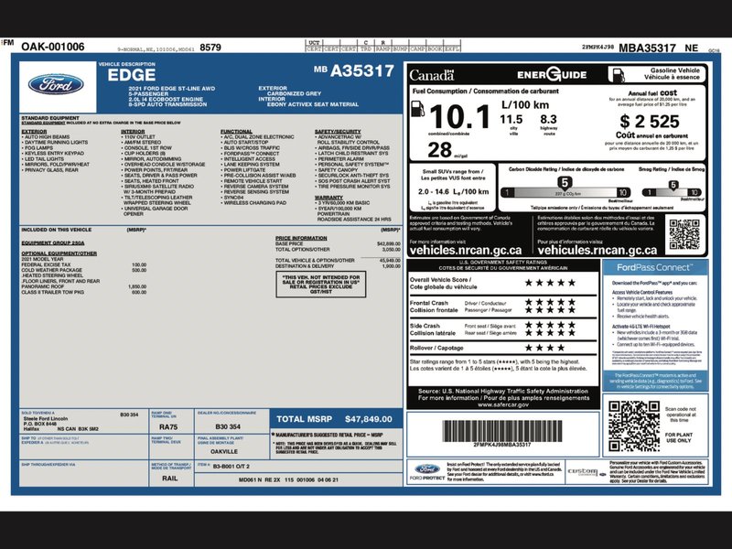Click the MBA35317 NE text at the top right
The width and height of the screenshot is (732, 549).
tap(658, 48)
